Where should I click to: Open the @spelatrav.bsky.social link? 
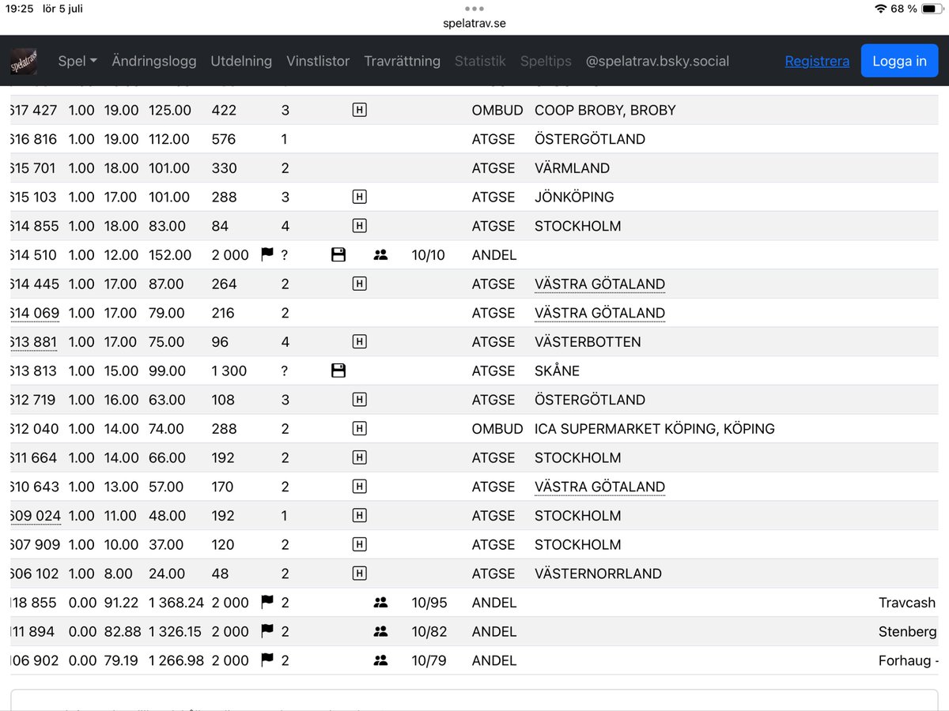pyautogui.click(x=657, y=61)
